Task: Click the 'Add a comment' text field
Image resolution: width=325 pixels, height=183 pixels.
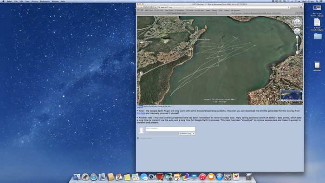Action: (170, 129)
